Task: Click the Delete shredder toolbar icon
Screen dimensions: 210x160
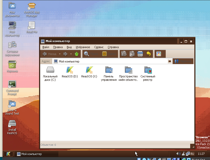Action: [x=140, y=54]
